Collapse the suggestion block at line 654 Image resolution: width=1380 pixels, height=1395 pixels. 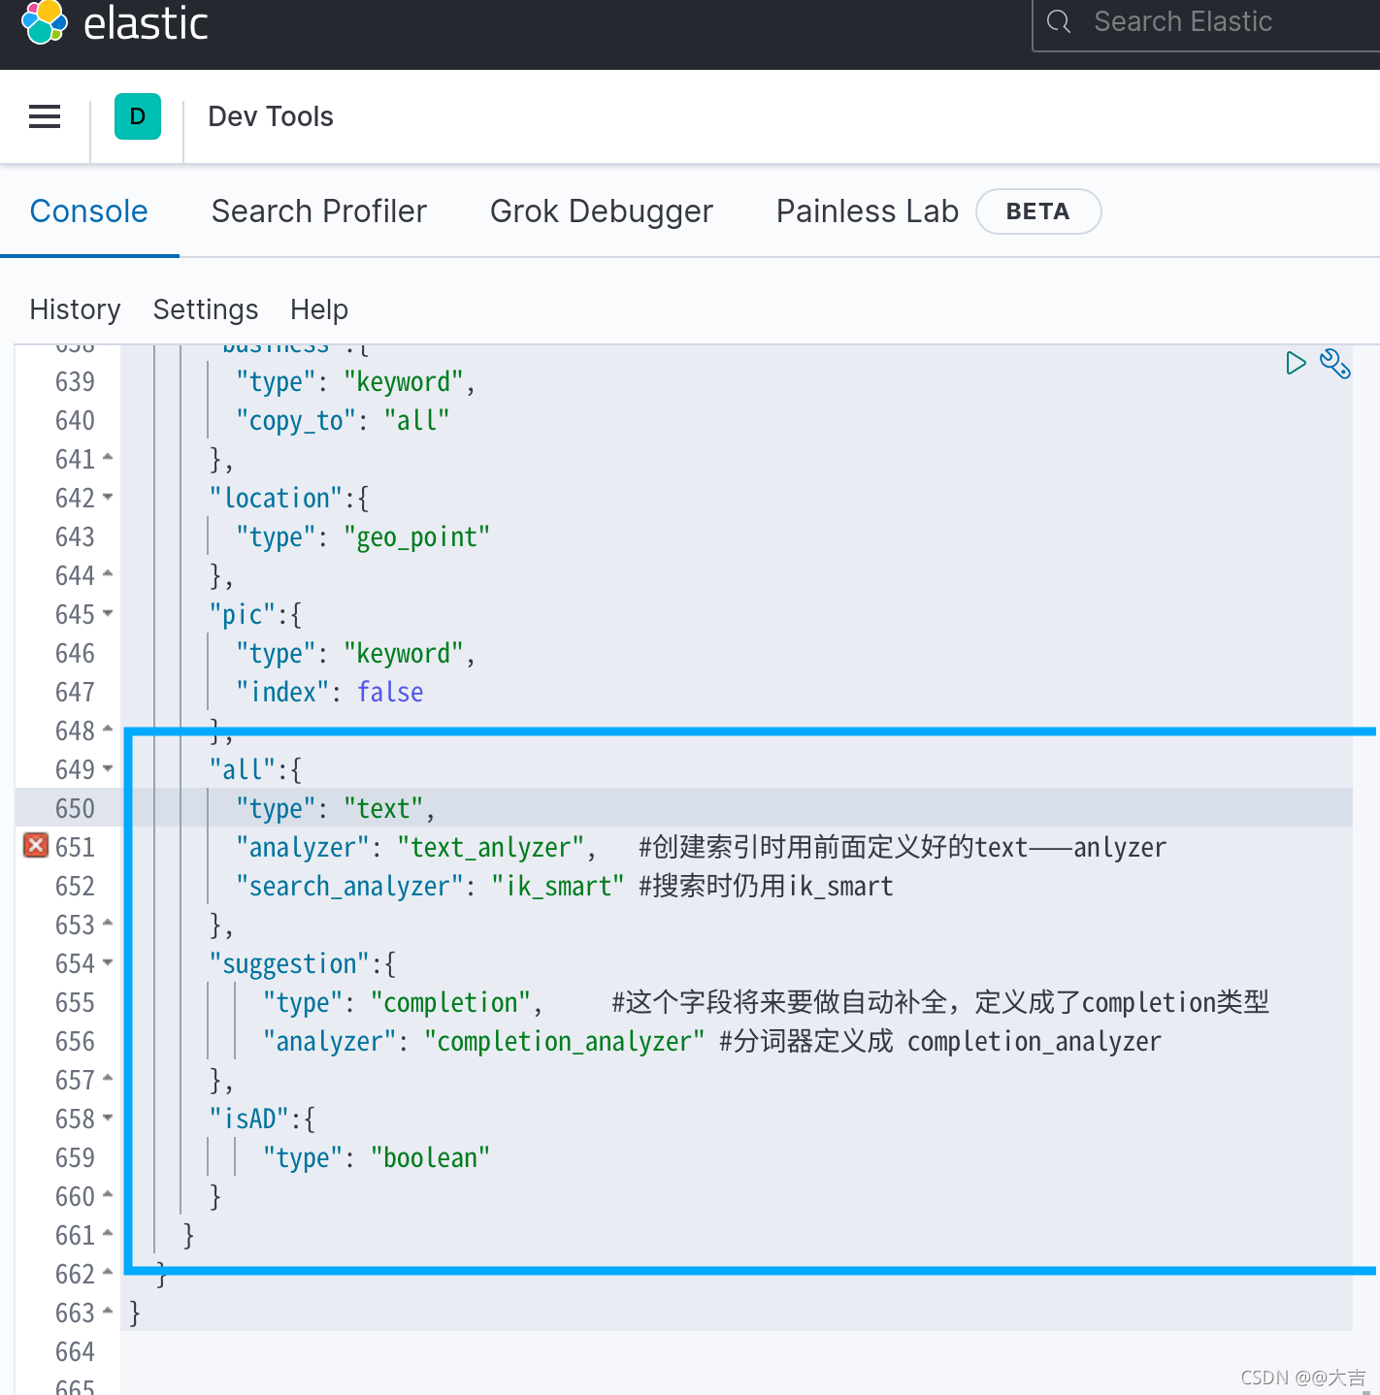(108, 962)
